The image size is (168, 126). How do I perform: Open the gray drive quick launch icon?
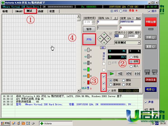[33, 123]
